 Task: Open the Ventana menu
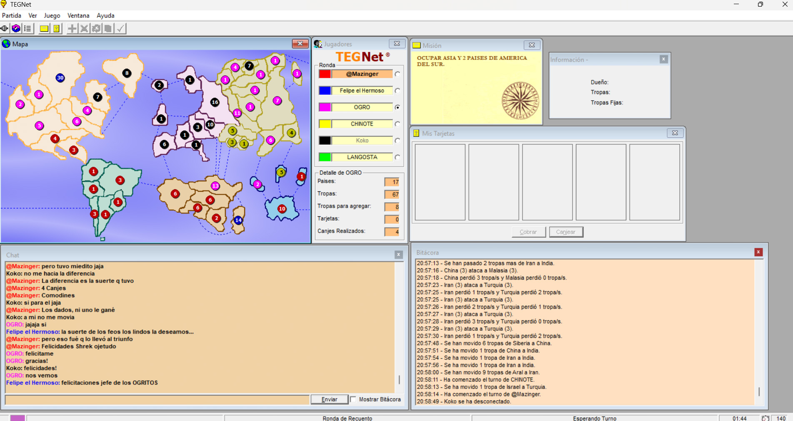click(x=78, y=15)
